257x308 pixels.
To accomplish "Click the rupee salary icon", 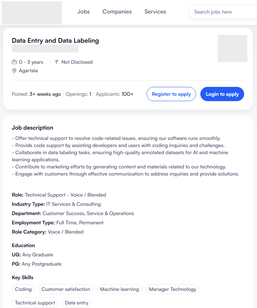I will [x=57, y=62].
